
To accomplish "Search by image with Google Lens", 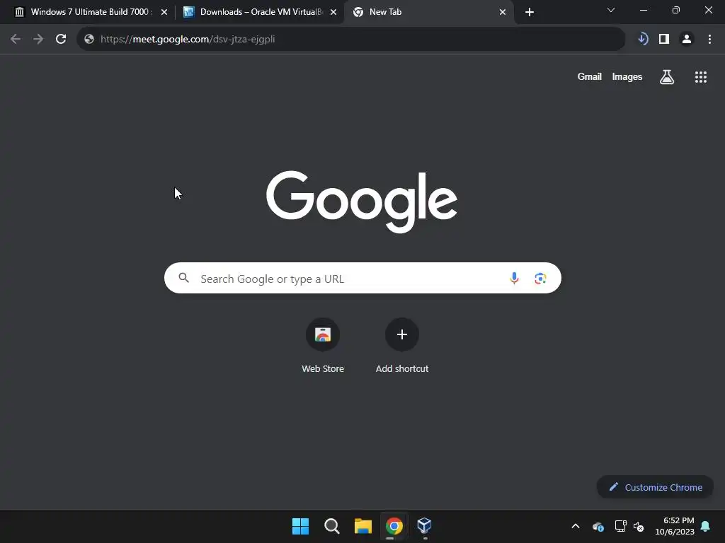I will point(540,279).
